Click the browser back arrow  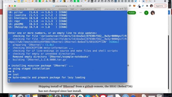point(6,6)
